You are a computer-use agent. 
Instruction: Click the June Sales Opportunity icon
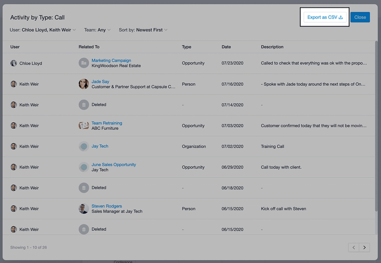(x=83, y=167)
